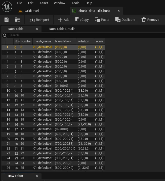Remove the selected row

[150, 20]
